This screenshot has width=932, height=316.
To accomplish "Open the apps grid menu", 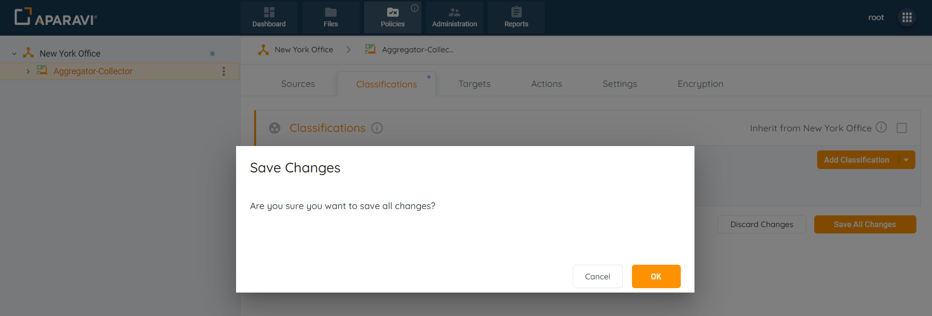I will [x=907, y=18].
